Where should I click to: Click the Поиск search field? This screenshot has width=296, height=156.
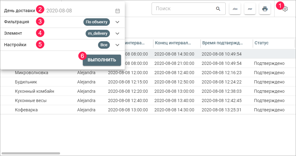tap(184, 9)
